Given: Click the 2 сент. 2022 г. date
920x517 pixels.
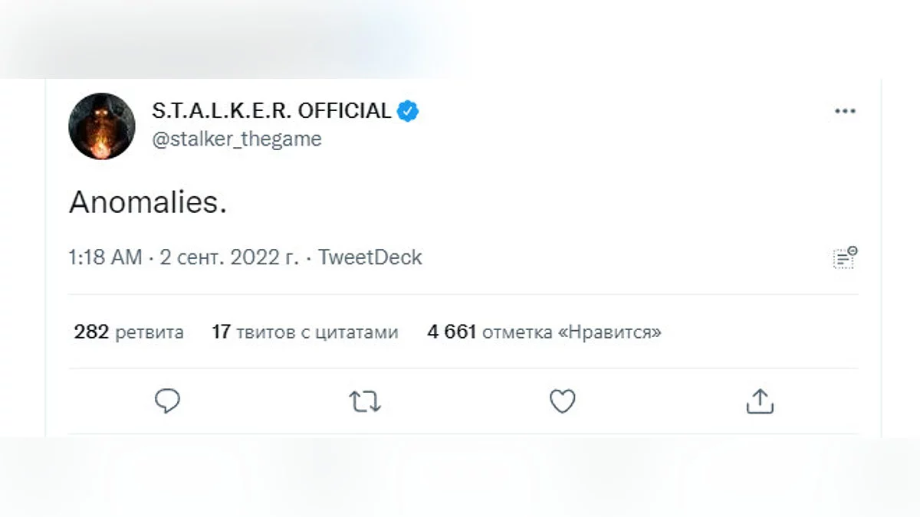Looking at the screenshot, I should pos(229,257).
